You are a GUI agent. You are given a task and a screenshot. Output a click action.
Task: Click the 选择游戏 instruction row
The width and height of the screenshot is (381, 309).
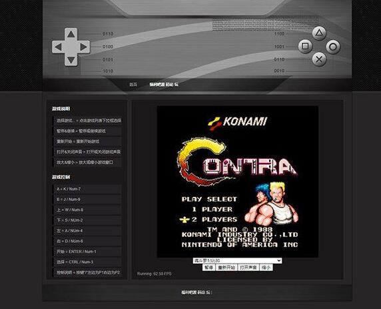[88, 121]
